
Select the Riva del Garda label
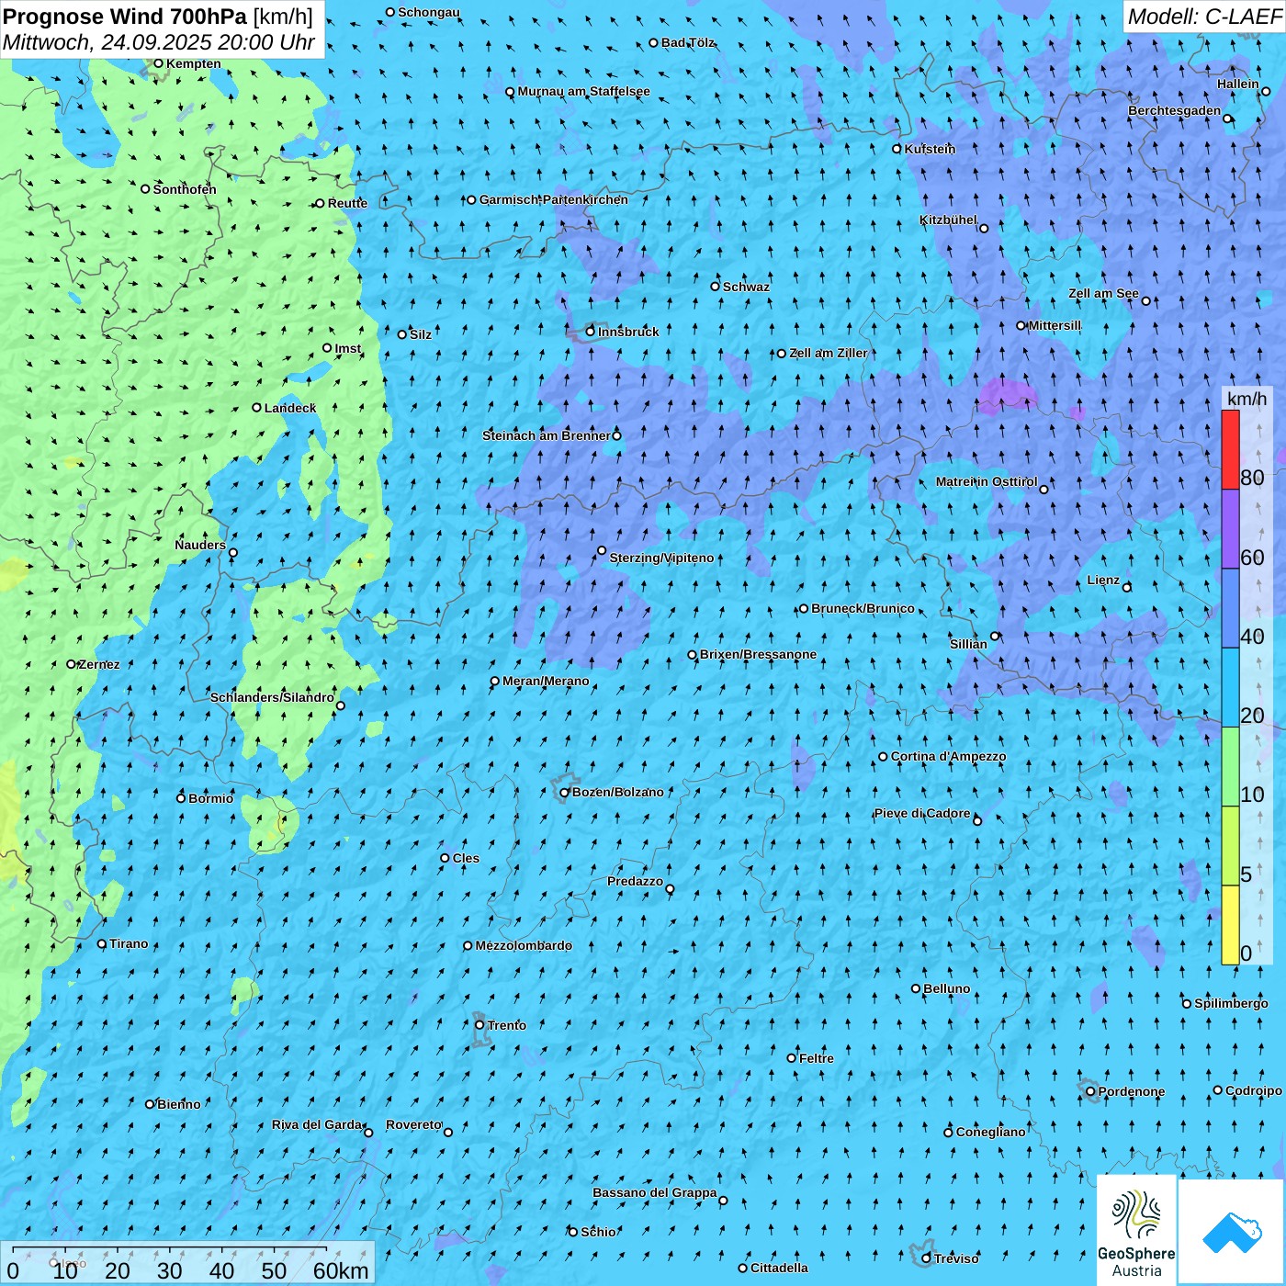[x=317, y=1124]
